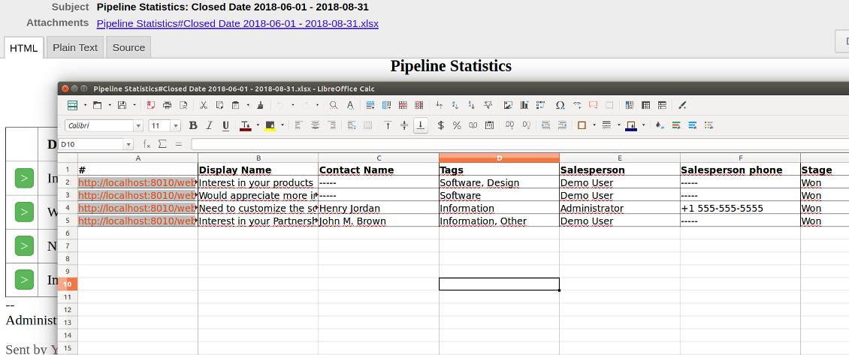This screenshot has height=355, width=849.
Task: Toggle Italic formatting
Action: 210,125
